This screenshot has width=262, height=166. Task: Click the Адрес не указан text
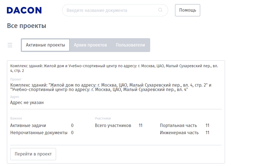click(x=27, y=103)
